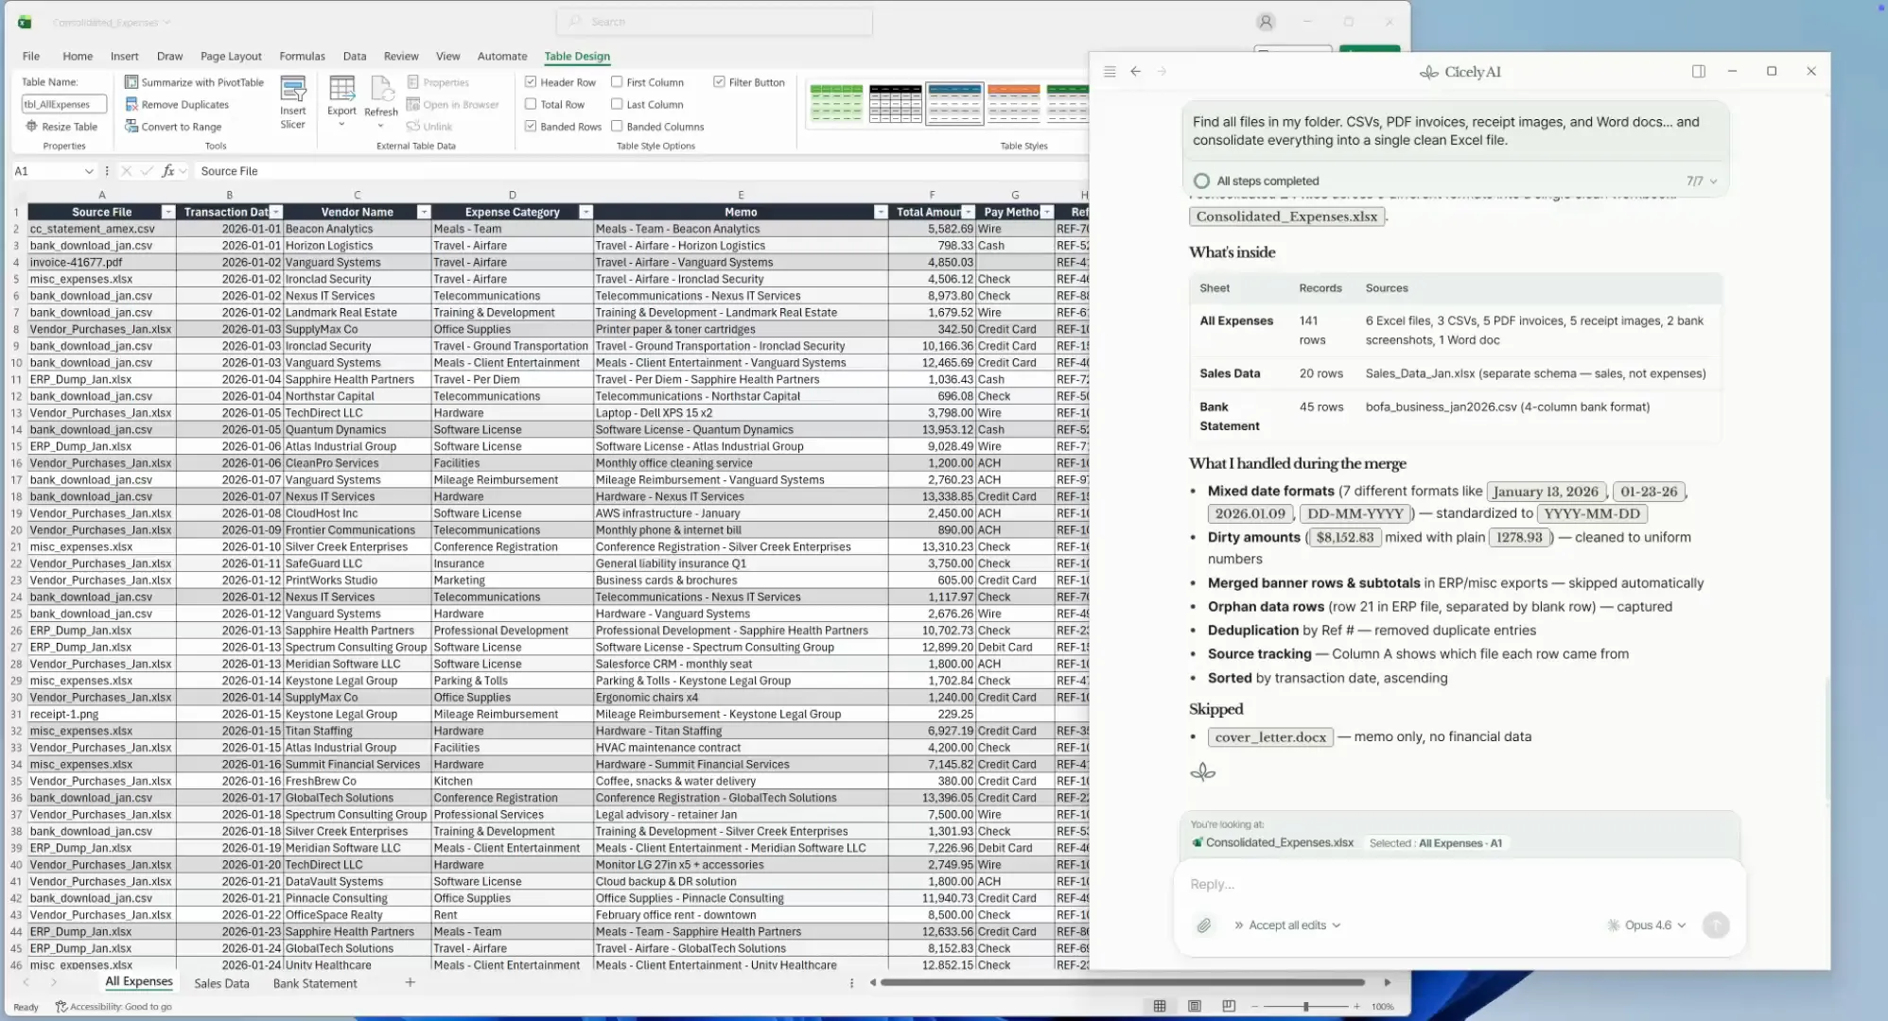Toggle the Total Row checkbox
Screen dimensions: 1888x1021
(x=531, y=104)
